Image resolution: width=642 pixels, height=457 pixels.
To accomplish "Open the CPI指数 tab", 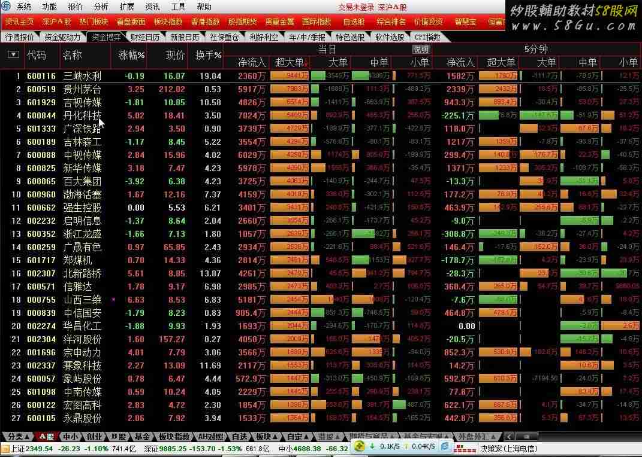I will point(427,37).
